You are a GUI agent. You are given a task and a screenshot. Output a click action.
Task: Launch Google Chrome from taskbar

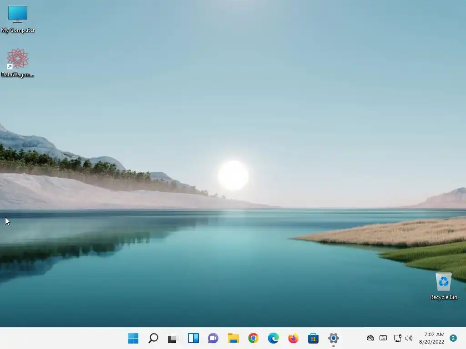tap(253, 338)
